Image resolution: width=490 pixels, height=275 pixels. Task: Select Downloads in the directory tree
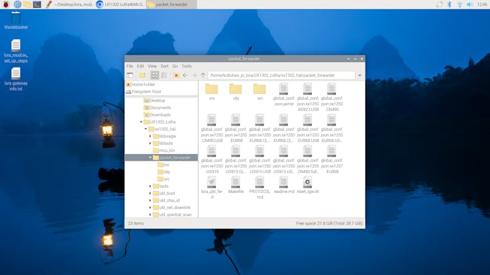tap(160, 115)
